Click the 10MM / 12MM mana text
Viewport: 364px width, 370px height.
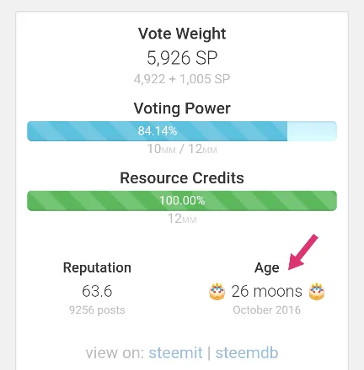coord(182,149)
